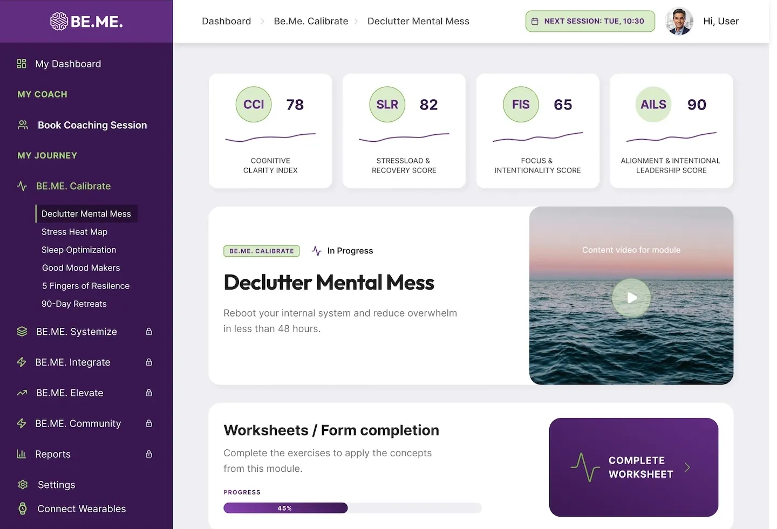Click the Next Session: Tue, 10:30 button

point(590,22)
